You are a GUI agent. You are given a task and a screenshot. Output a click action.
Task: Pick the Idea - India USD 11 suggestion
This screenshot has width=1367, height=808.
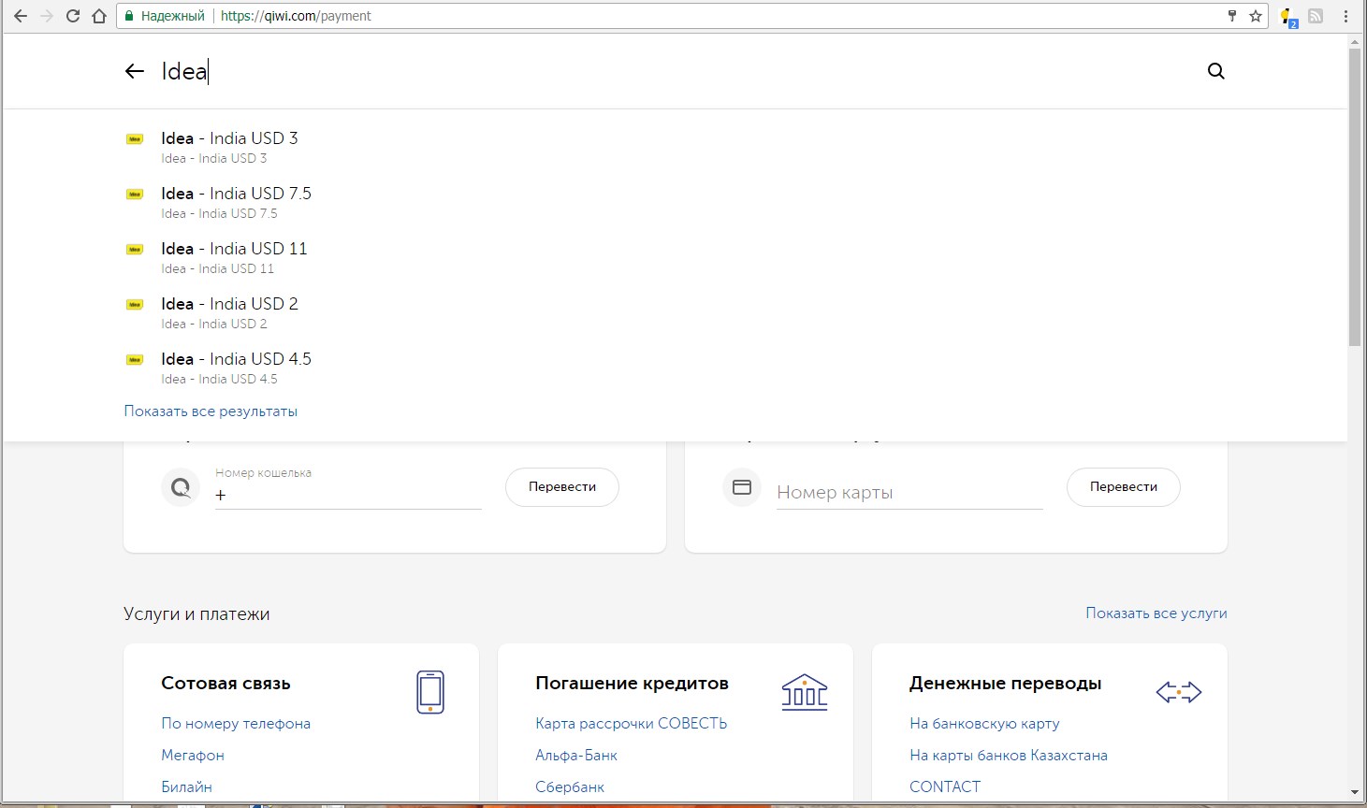click(x=234, y=249)
